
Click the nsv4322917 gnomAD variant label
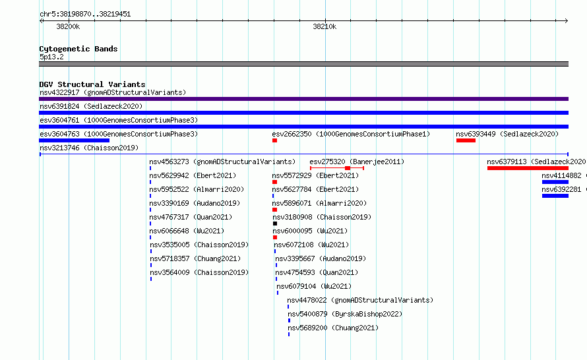113,92
